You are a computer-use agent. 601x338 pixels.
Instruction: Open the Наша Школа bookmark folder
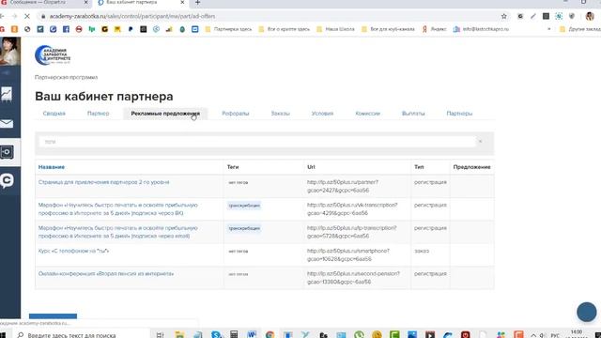(335, 29)
